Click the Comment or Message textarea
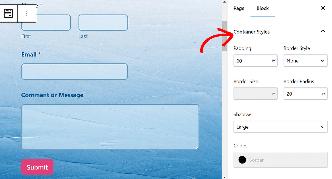Screen dimensions: 332x179 click(110, 127)
